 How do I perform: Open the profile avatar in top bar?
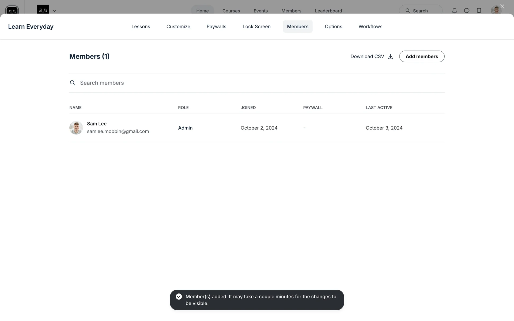(496, 10)
